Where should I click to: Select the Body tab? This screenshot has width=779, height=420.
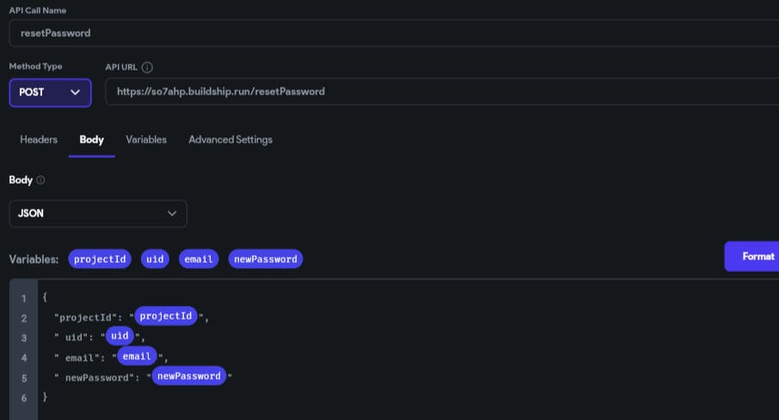click(91, 139)
